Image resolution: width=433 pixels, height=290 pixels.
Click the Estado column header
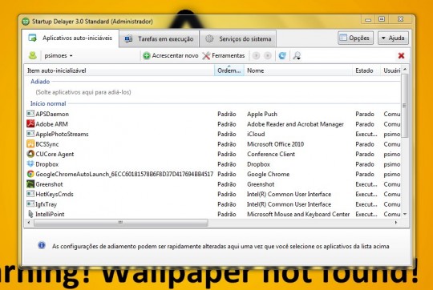pyautogui.click(x=366, y=70)
